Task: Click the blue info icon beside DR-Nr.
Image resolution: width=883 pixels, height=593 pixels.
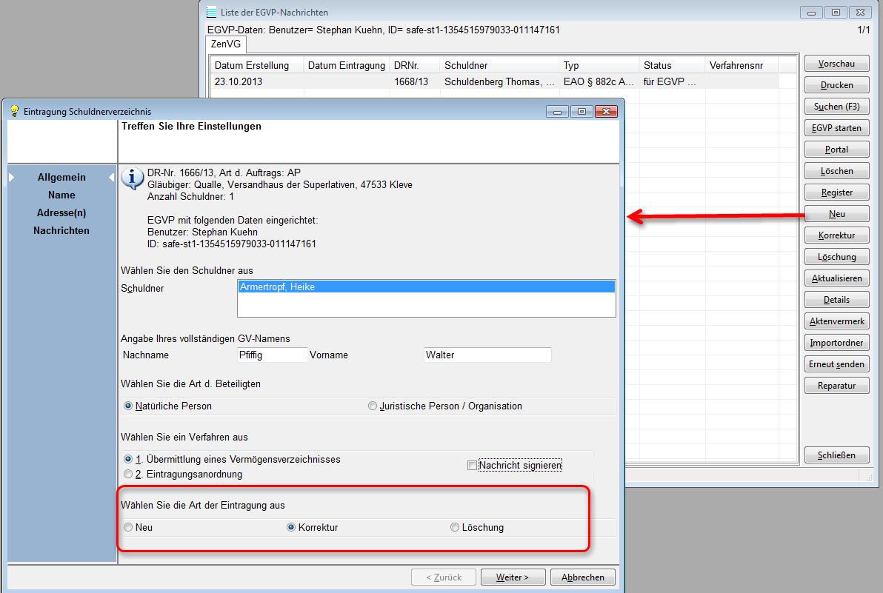Action: pos(132,178)
